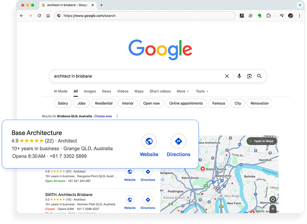Click the magnifying glass search icon
The image size is (307, 224).
coord(259,76)
